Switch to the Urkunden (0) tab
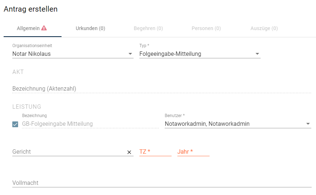The image size is (316, 195). coord(90,29)
